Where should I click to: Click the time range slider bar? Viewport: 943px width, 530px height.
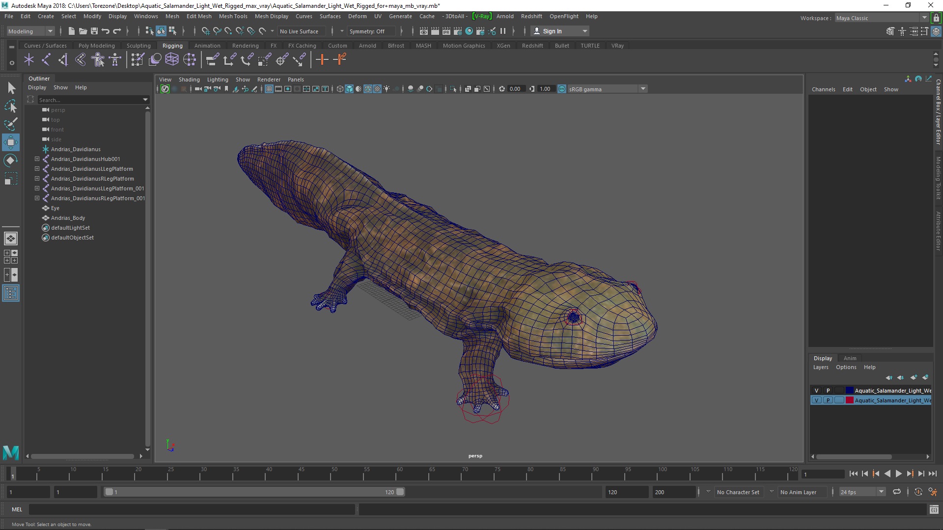coord(254,492)
